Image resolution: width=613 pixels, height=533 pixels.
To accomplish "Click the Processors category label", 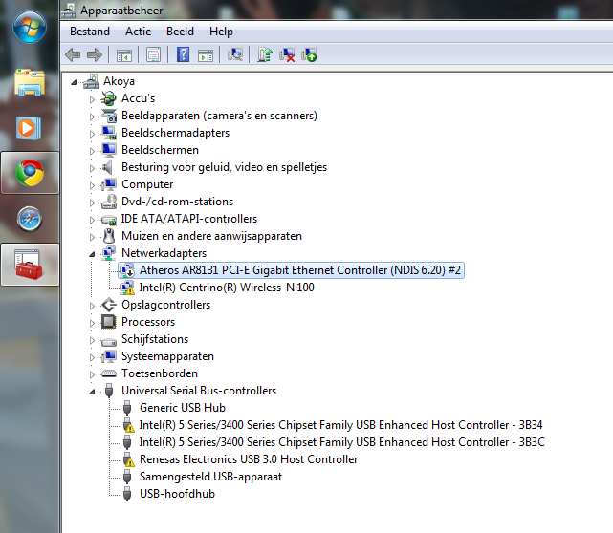I will pos(148,322).
